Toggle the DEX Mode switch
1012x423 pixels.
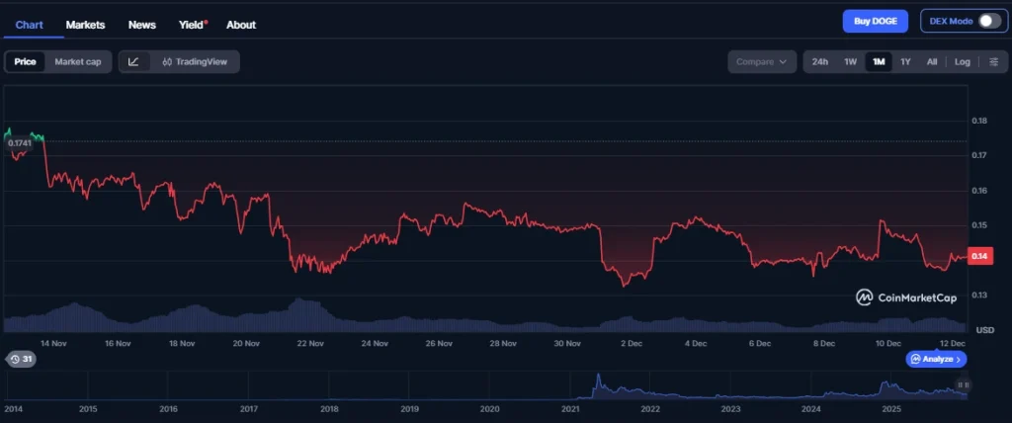989,21
